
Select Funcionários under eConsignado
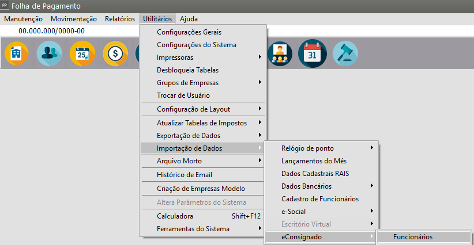pyautogui.click(x=413, y=237)
